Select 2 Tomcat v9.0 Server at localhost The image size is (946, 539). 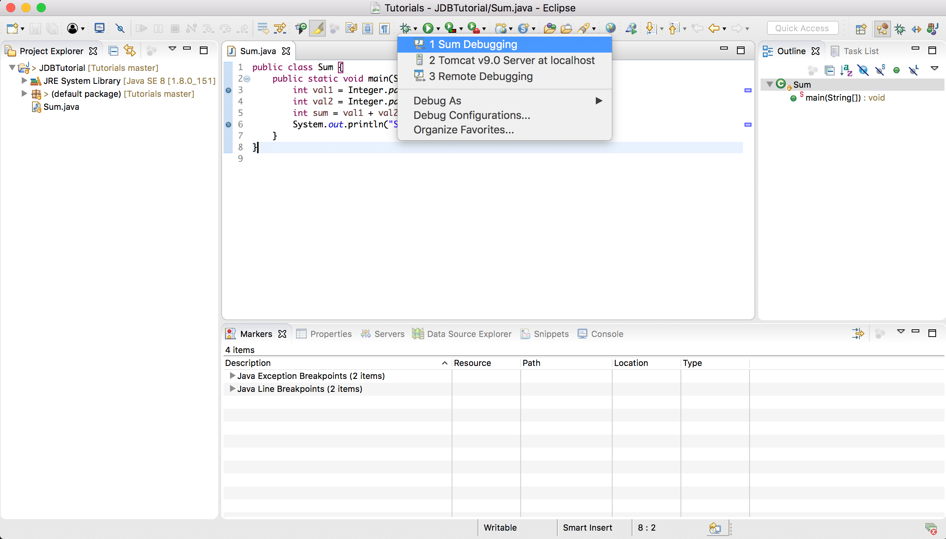(504, 60)
